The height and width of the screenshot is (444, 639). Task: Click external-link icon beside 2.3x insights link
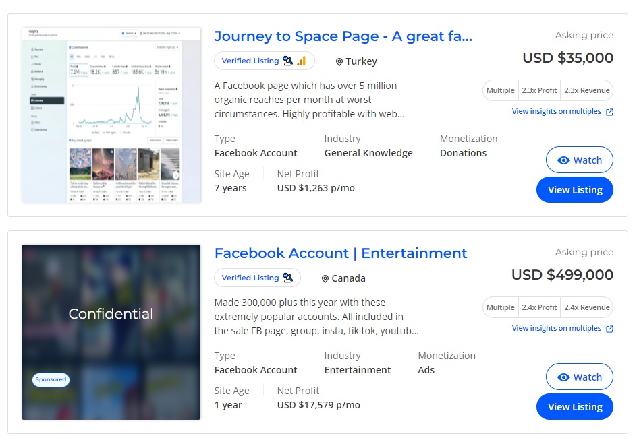click(x=609, y=112)
